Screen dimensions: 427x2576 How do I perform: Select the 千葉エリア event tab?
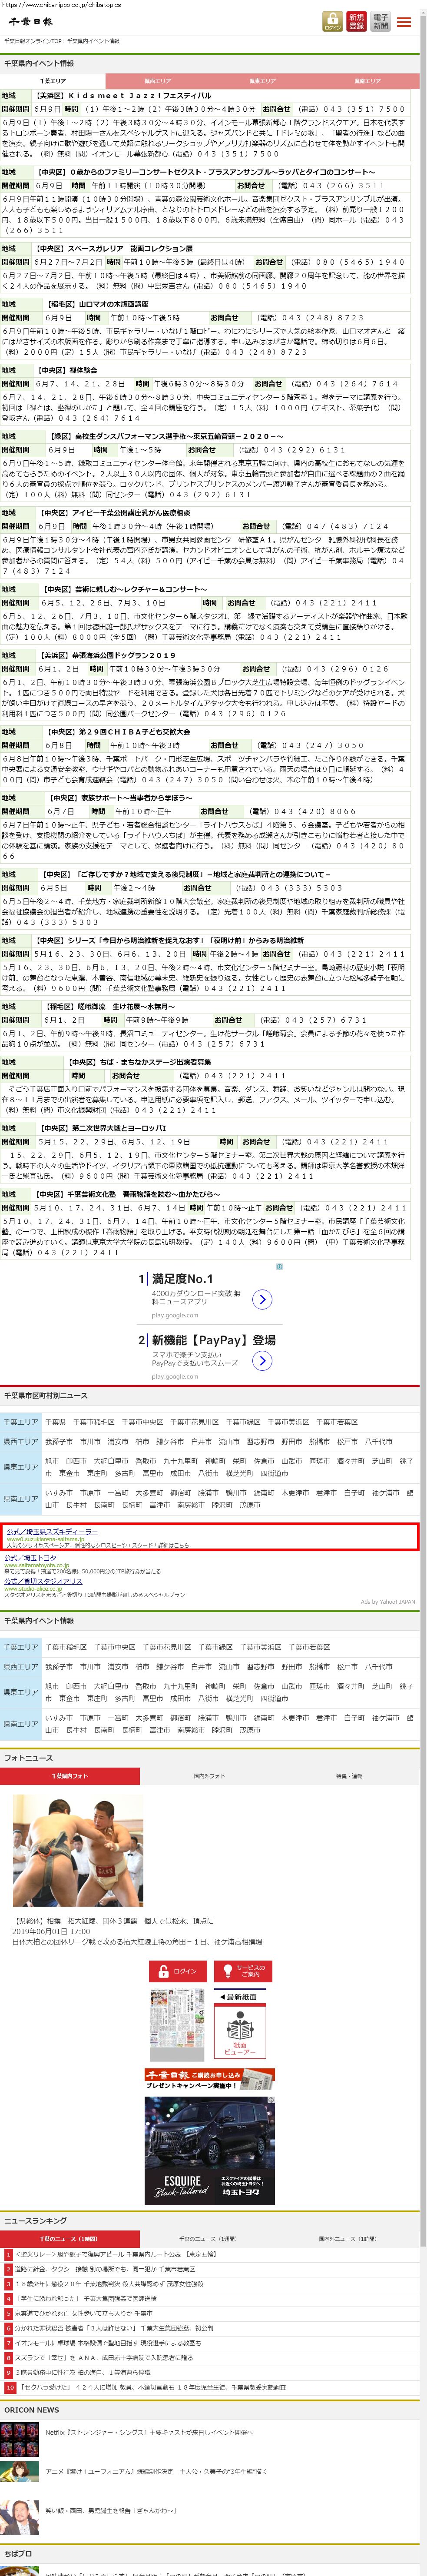tap(53, 81)
